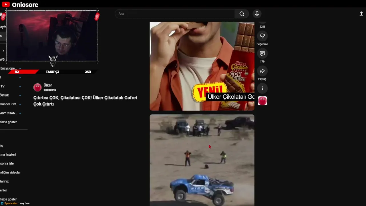This screenshot has height=206, width=366.
Task: Click the Ülker Çikolatalı Gofret overlay caption
Action: coord(230,97)
